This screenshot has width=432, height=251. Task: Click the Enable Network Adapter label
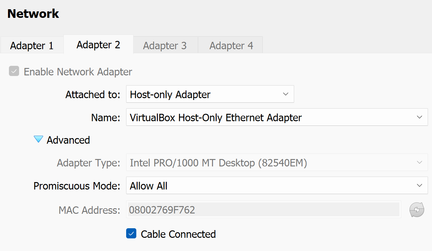78,72
